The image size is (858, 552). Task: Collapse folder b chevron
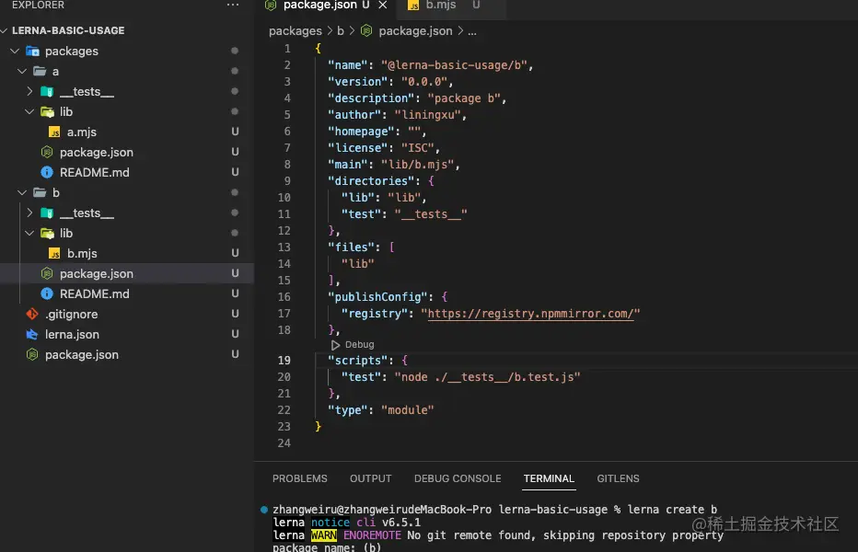point(22,192)
